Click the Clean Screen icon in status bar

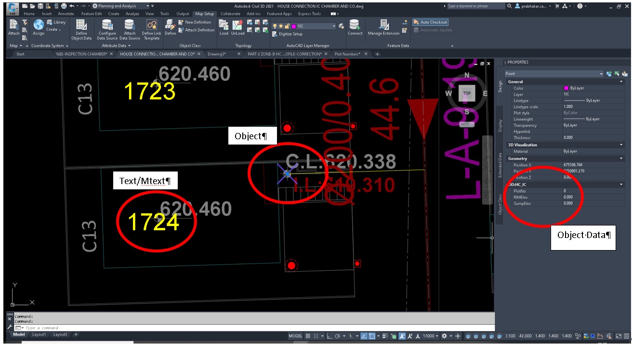[x=618, y=336]
